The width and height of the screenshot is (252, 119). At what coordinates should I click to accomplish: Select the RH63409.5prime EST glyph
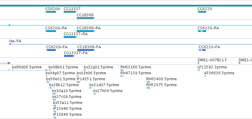point(148,82)
